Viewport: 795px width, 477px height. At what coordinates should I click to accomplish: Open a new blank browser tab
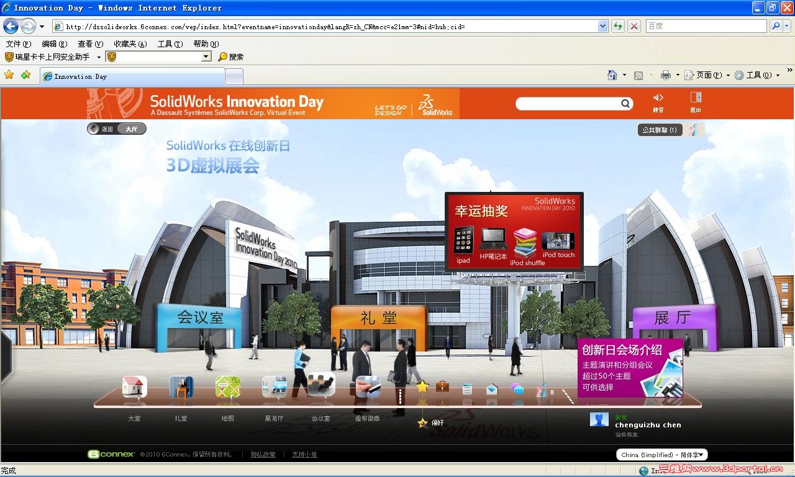tap(234, 76)
